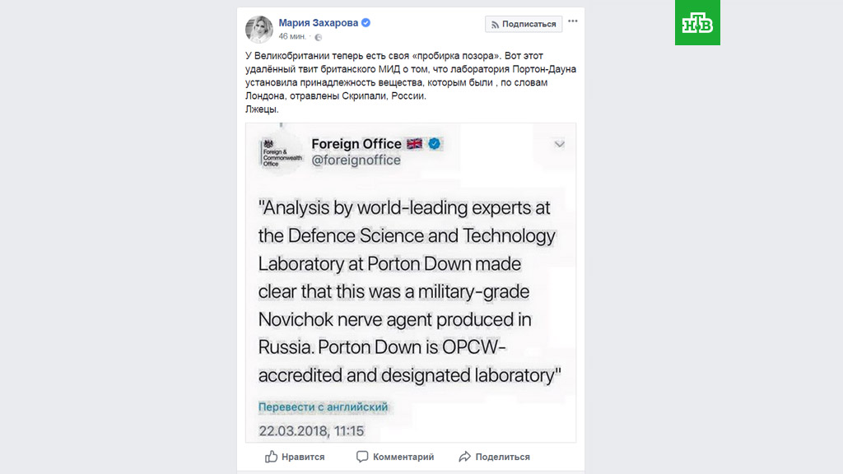Open the Комментарий comment action
Image resolution: width=843 pixels, height=474 pixels.
[x=395, y=457]
